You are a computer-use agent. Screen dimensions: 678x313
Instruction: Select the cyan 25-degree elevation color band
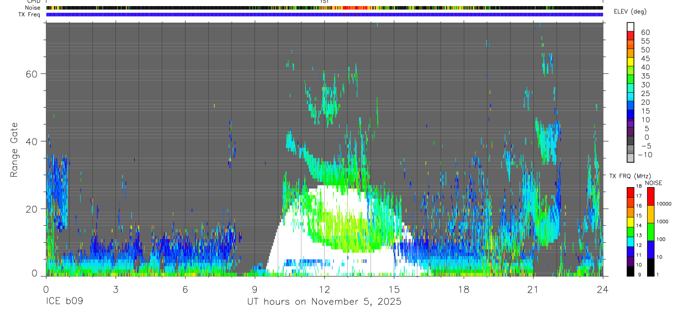coord(630,96)
